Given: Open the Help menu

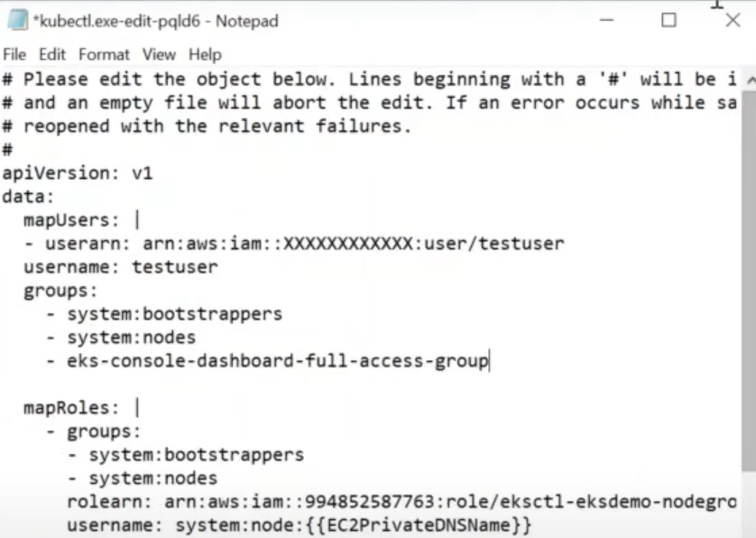Looking at the screenshot, I should pyautogui.click(x=205, y=54).
